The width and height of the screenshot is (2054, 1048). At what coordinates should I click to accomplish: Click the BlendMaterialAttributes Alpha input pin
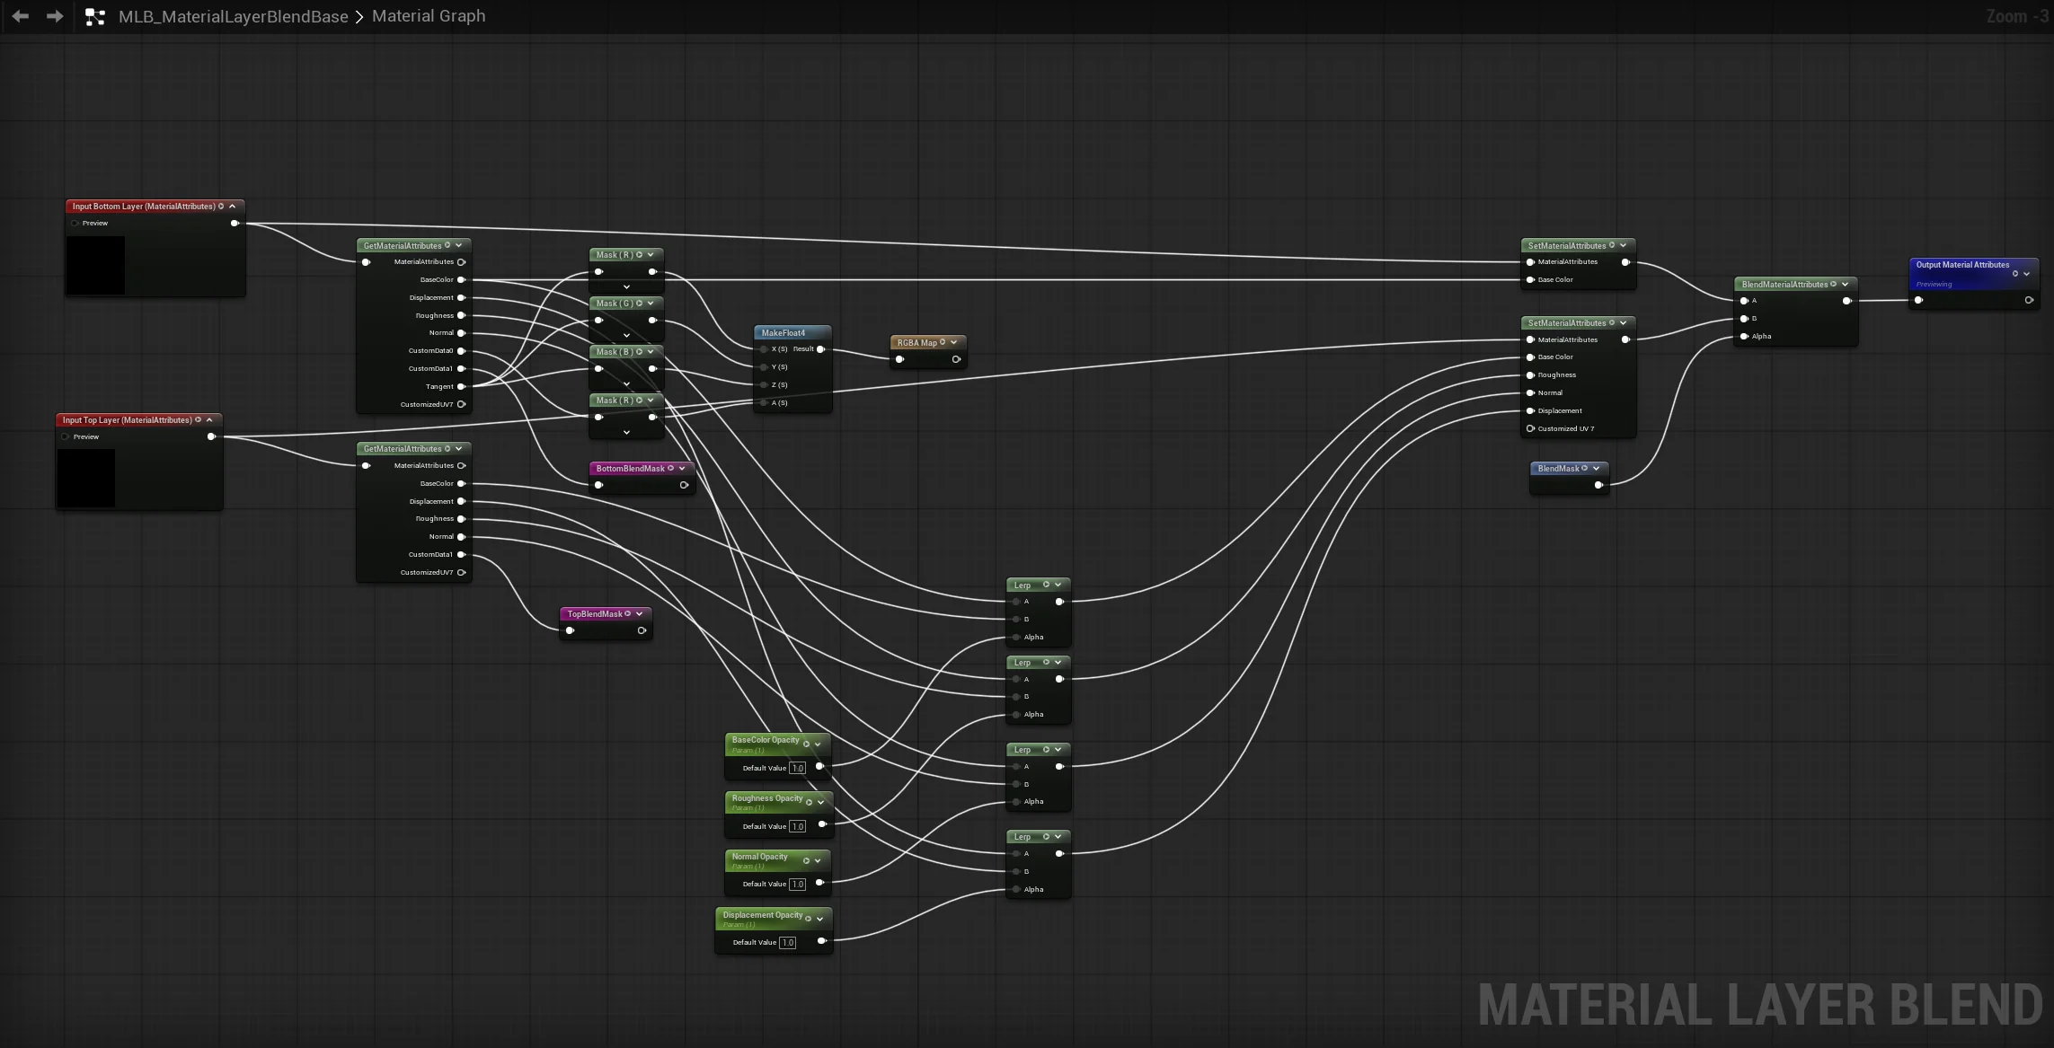1744,337
